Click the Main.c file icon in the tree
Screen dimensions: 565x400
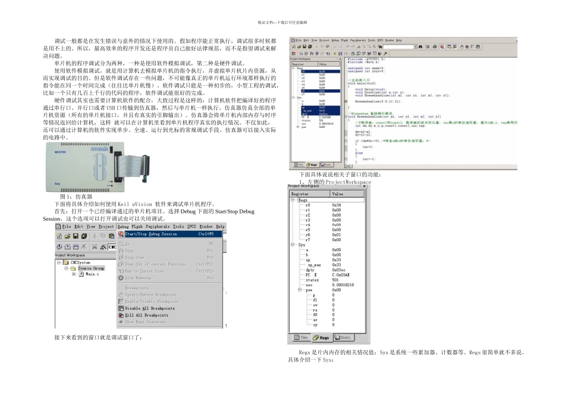pyautogui.click(x=81, y=274)
